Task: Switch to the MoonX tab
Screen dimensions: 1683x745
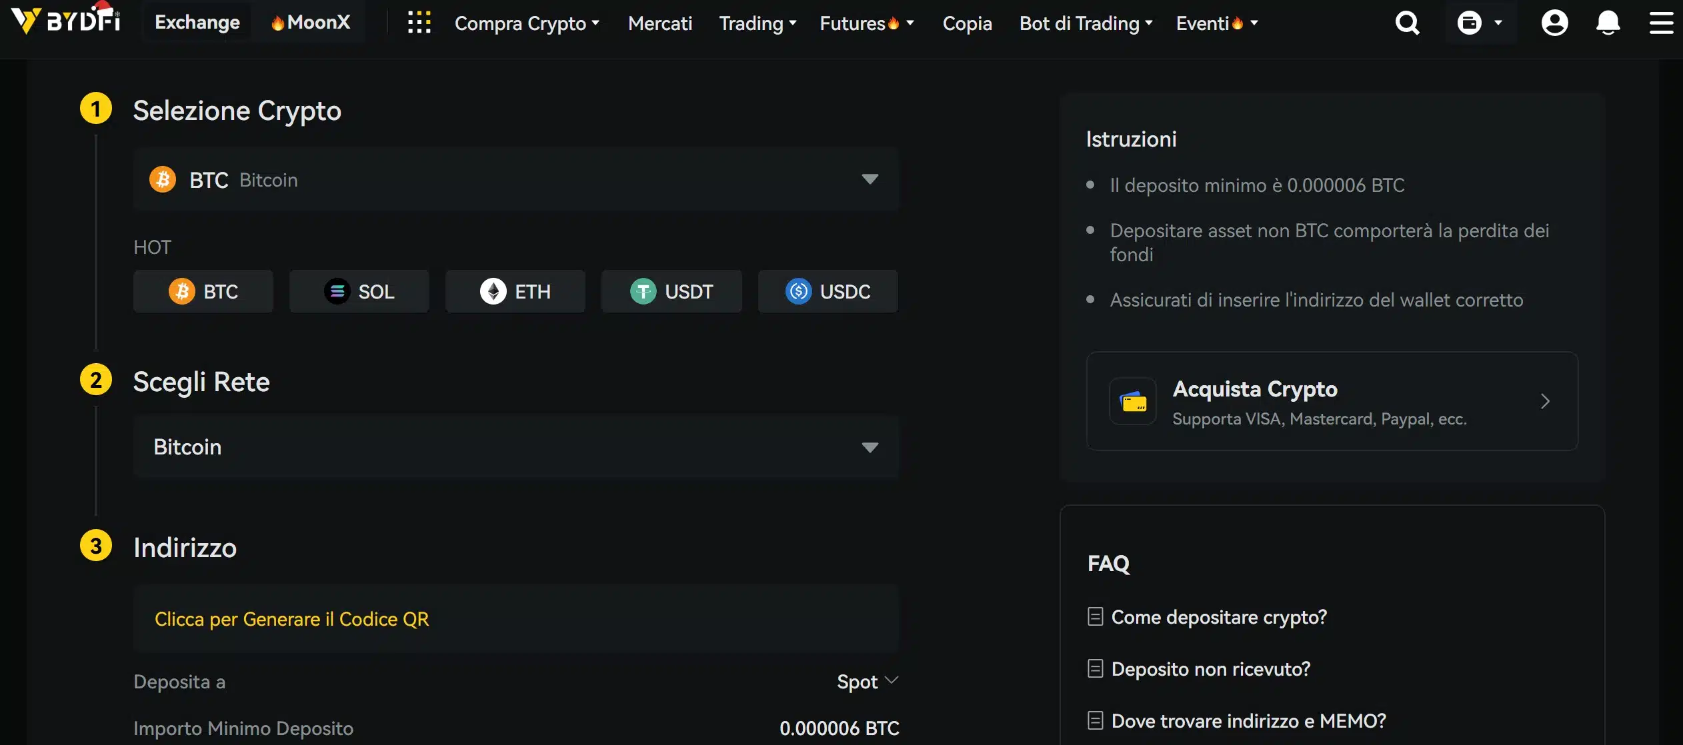Action: point(310,21)
